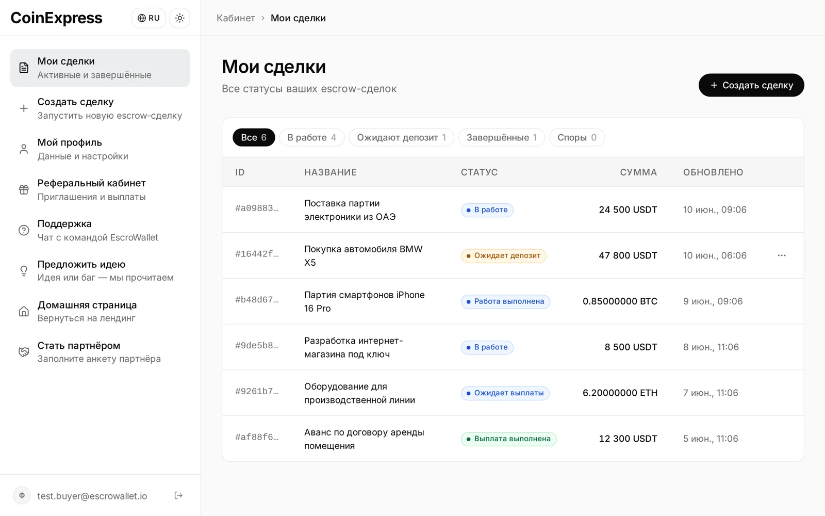
Task: Click the 8 500 USDT amount
Action: pyautogui.click(x=631, y=347)
